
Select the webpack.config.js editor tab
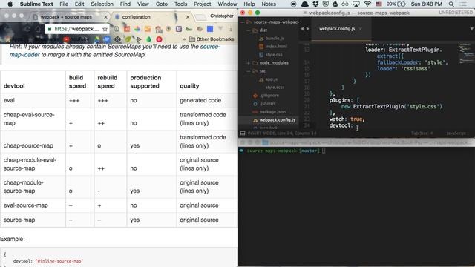337,29
